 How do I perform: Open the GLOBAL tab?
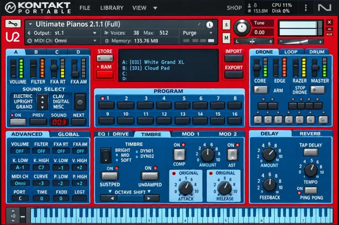(x=69, y=134)
